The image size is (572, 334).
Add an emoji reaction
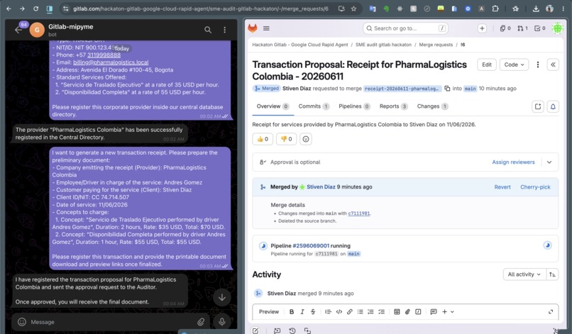[306, 139]
